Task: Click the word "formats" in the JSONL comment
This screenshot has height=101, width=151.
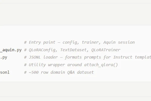Action: [73, 57]
